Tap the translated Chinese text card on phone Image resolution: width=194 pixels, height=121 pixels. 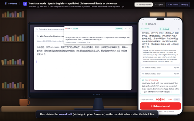point(160,40)
